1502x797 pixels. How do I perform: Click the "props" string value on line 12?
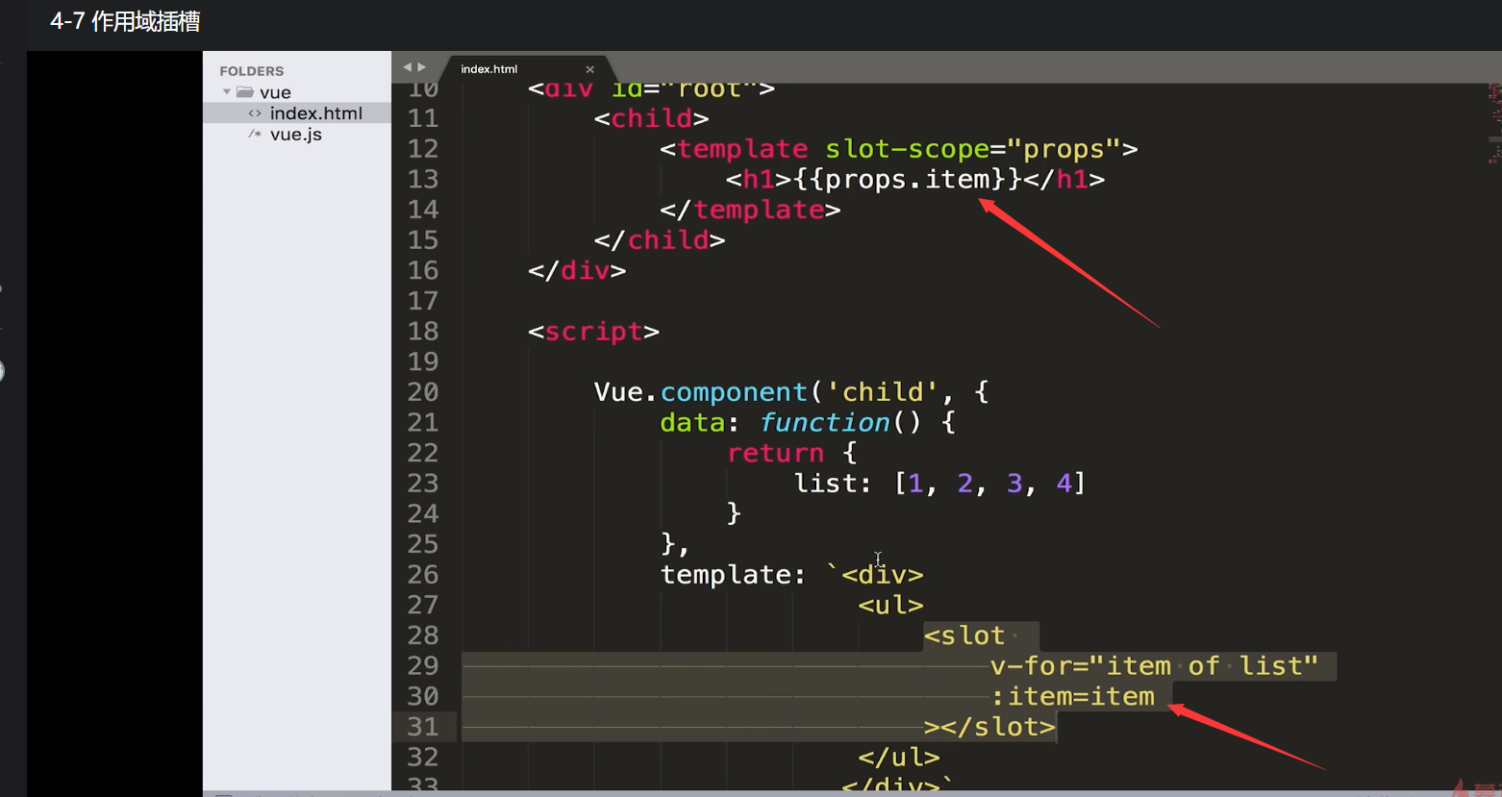click(x=1064, y=149)
